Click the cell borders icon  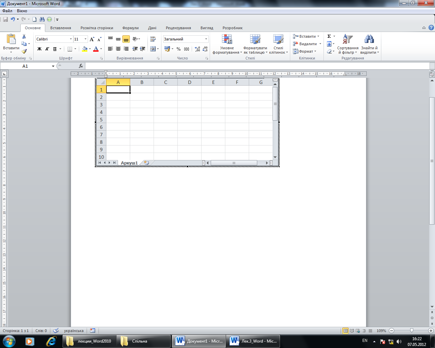(70, 49)
